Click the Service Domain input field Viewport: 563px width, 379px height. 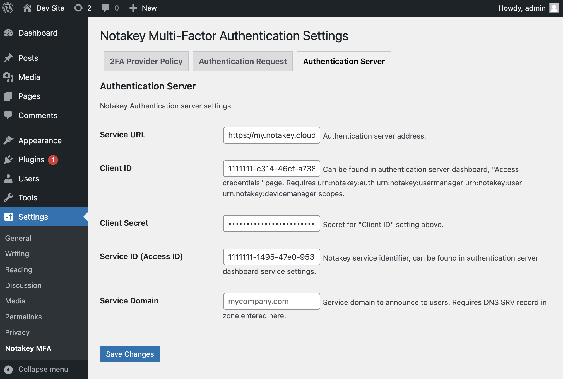pos(271,301)
